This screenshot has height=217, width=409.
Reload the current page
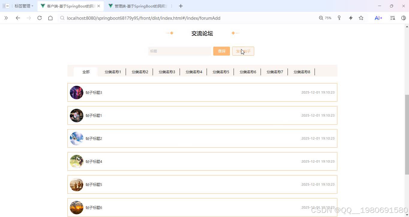[40, 18]
